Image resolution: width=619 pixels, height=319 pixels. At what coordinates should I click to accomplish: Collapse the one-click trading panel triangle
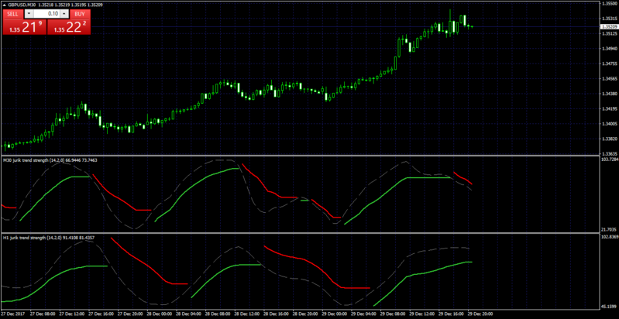[x=4, y=4]
